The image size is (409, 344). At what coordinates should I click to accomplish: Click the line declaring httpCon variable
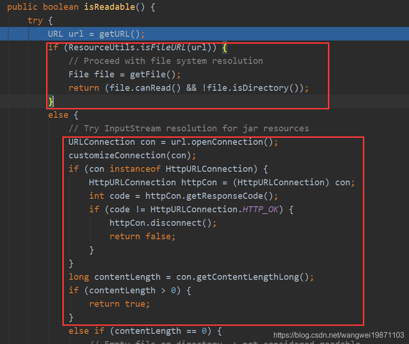tap(222, 182)
